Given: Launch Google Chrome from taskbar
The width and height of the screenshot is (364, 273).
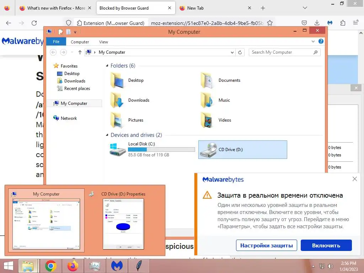Looking at the screenshot, I should [x=50, y=266].
